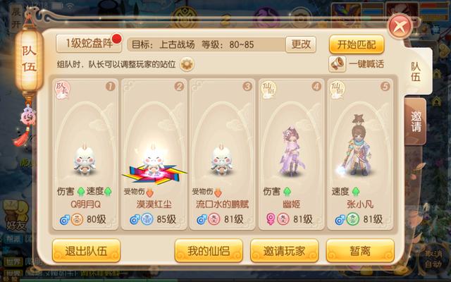Click the green faction icon of 张小凡

[x=352, y=219]
